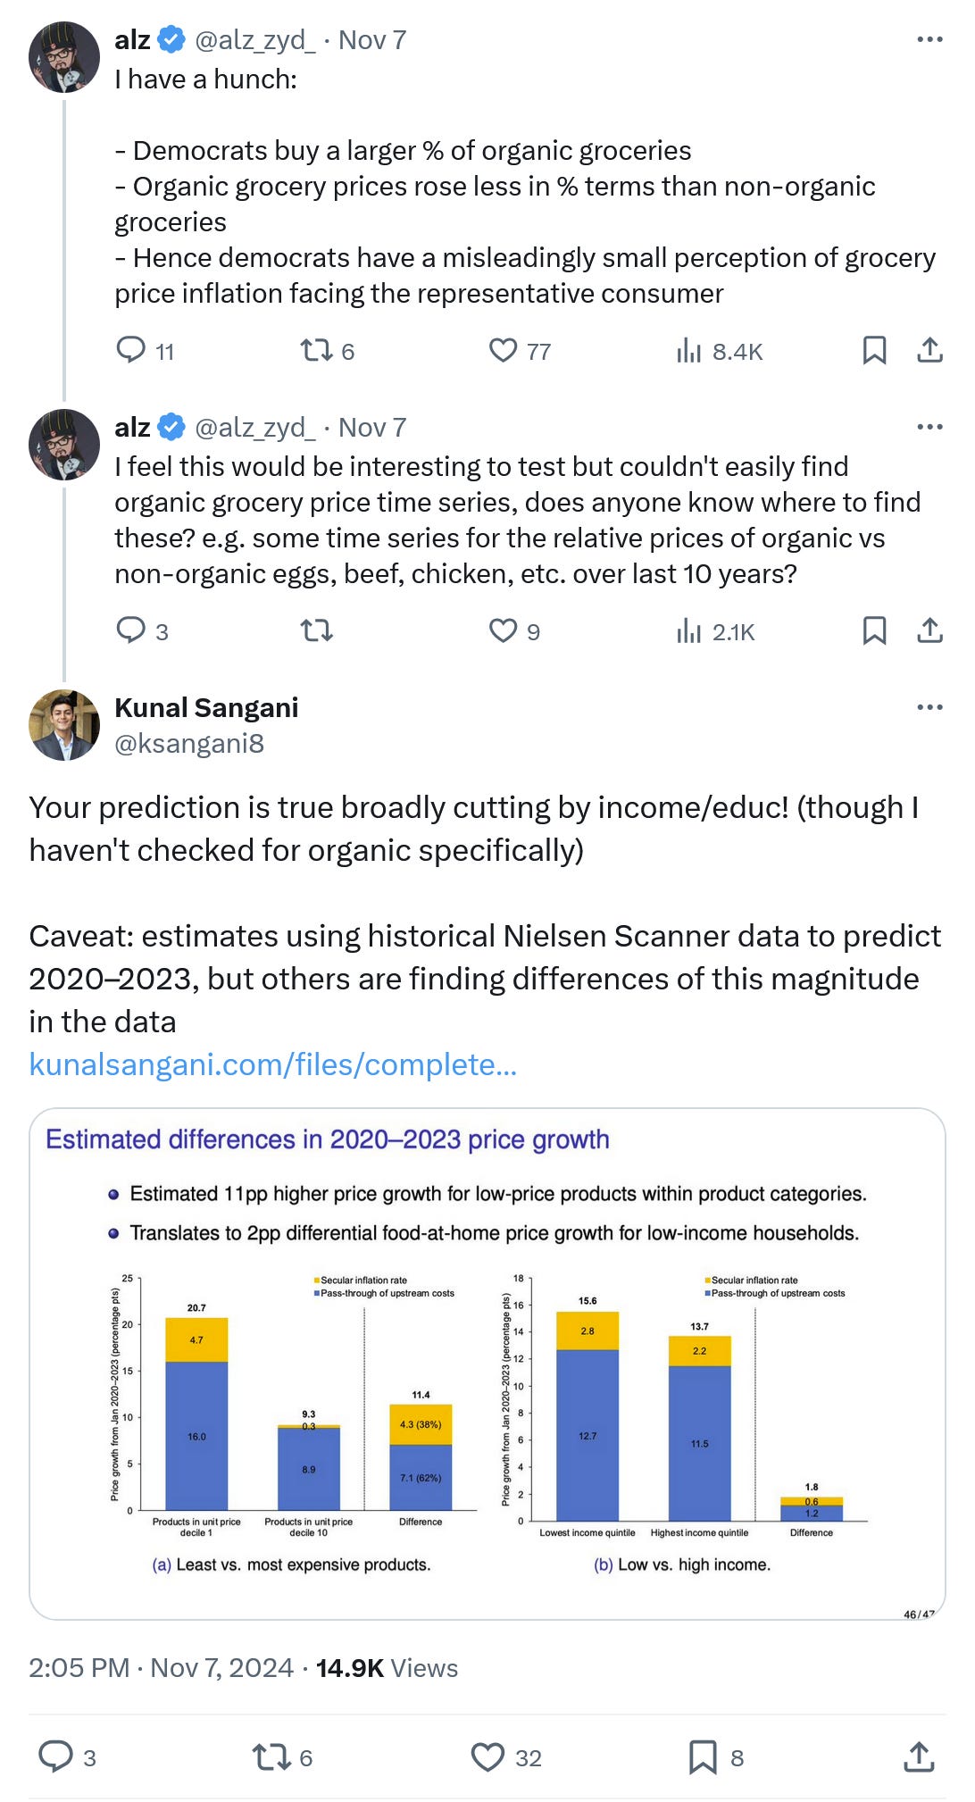Open more options on alz's first tweet
975x1802 pixels.
click(x=929, y=39)
